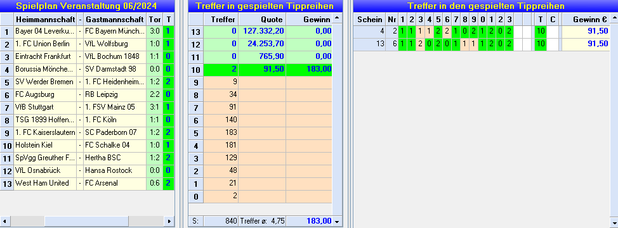Click the Treffer count 181 in row 4
This screenshot has height=228, width=618.
click(x=221, y=145)
